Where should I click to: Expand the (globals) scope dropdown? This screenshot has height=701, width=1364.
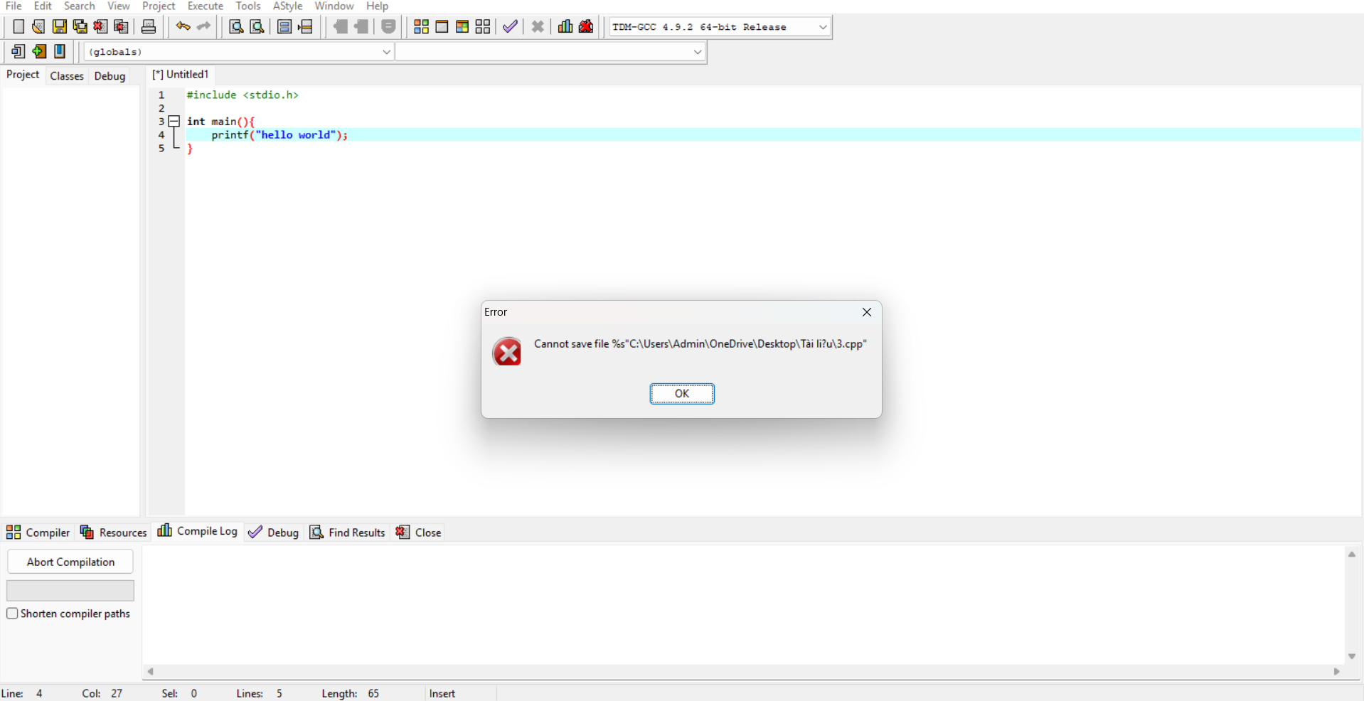point(386,52)
